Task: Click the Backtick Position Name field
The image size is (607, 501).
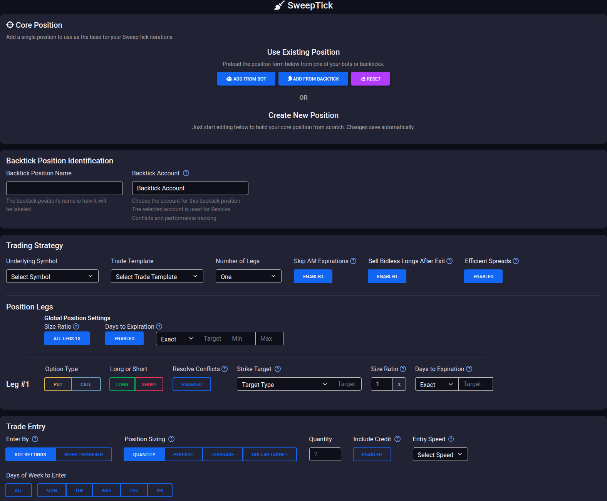Action: point(64,188)
